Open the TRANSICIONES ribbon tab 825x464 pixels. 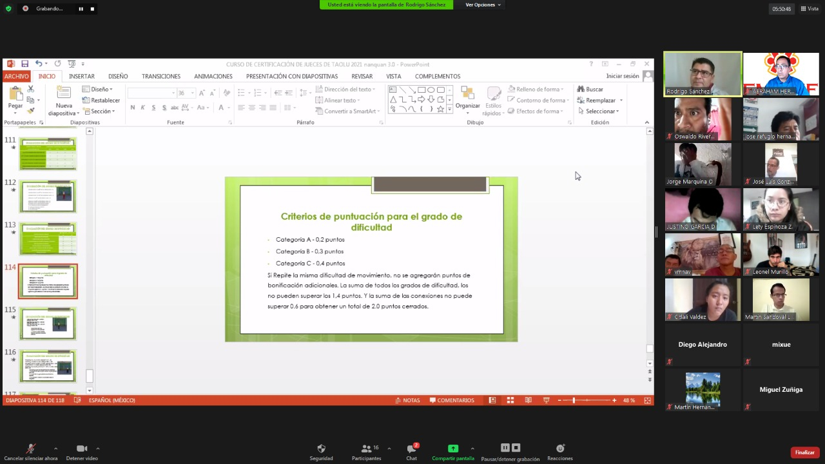click(161, 76)
